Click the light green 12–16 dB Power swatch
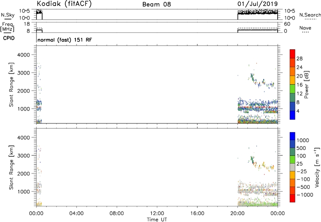 click(293, 89)
